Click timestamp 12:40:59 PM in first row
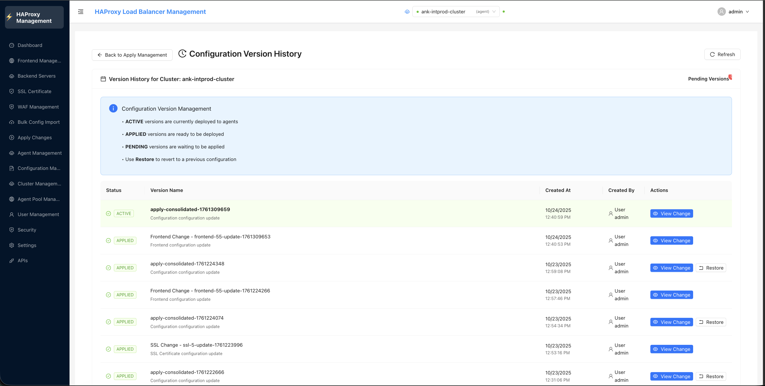The width and height of the screenshot is (765, 386). point(558,217)
